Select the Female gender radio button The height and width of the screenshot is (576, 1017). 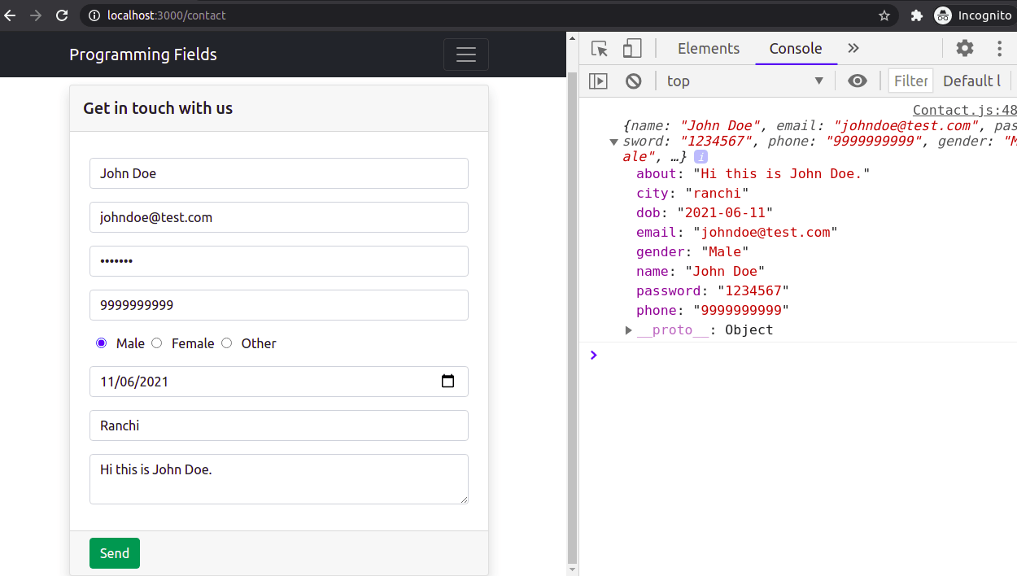pos(156,343)
